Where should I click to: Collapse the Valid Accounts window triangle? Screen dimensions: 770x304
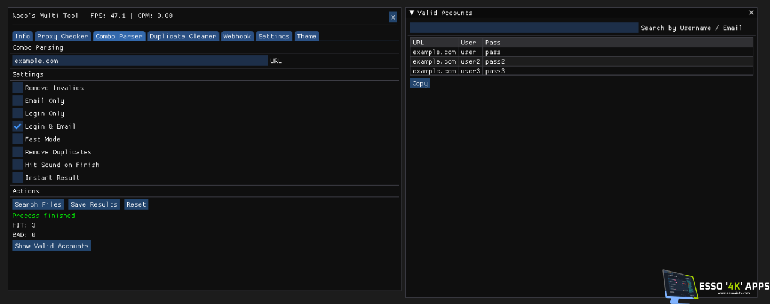[x=412, y=13]
